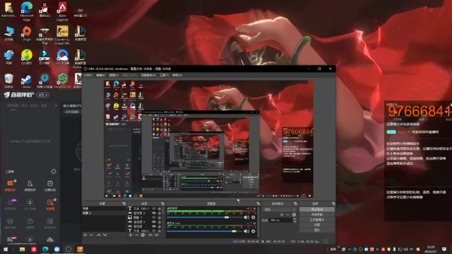Open File Explorer from the taskbar

tap(22, 249)
